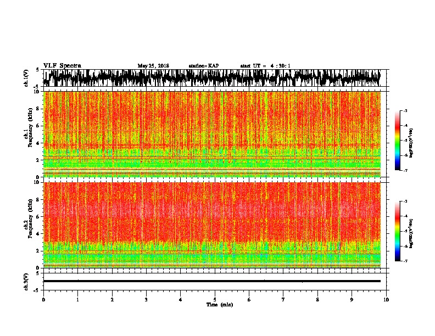This screenshot has width=435, height=336.
Task: Click the "5" tick label of the ch.1(V) panel
Action: 37,70
